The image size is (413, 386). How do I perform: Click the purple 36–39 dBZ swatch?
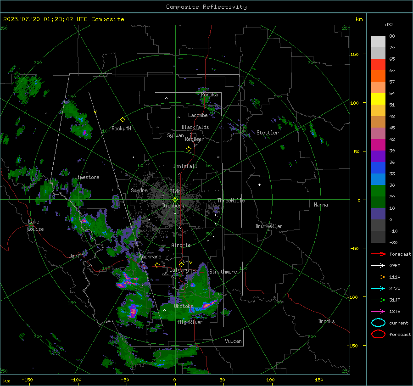(378, 157)
